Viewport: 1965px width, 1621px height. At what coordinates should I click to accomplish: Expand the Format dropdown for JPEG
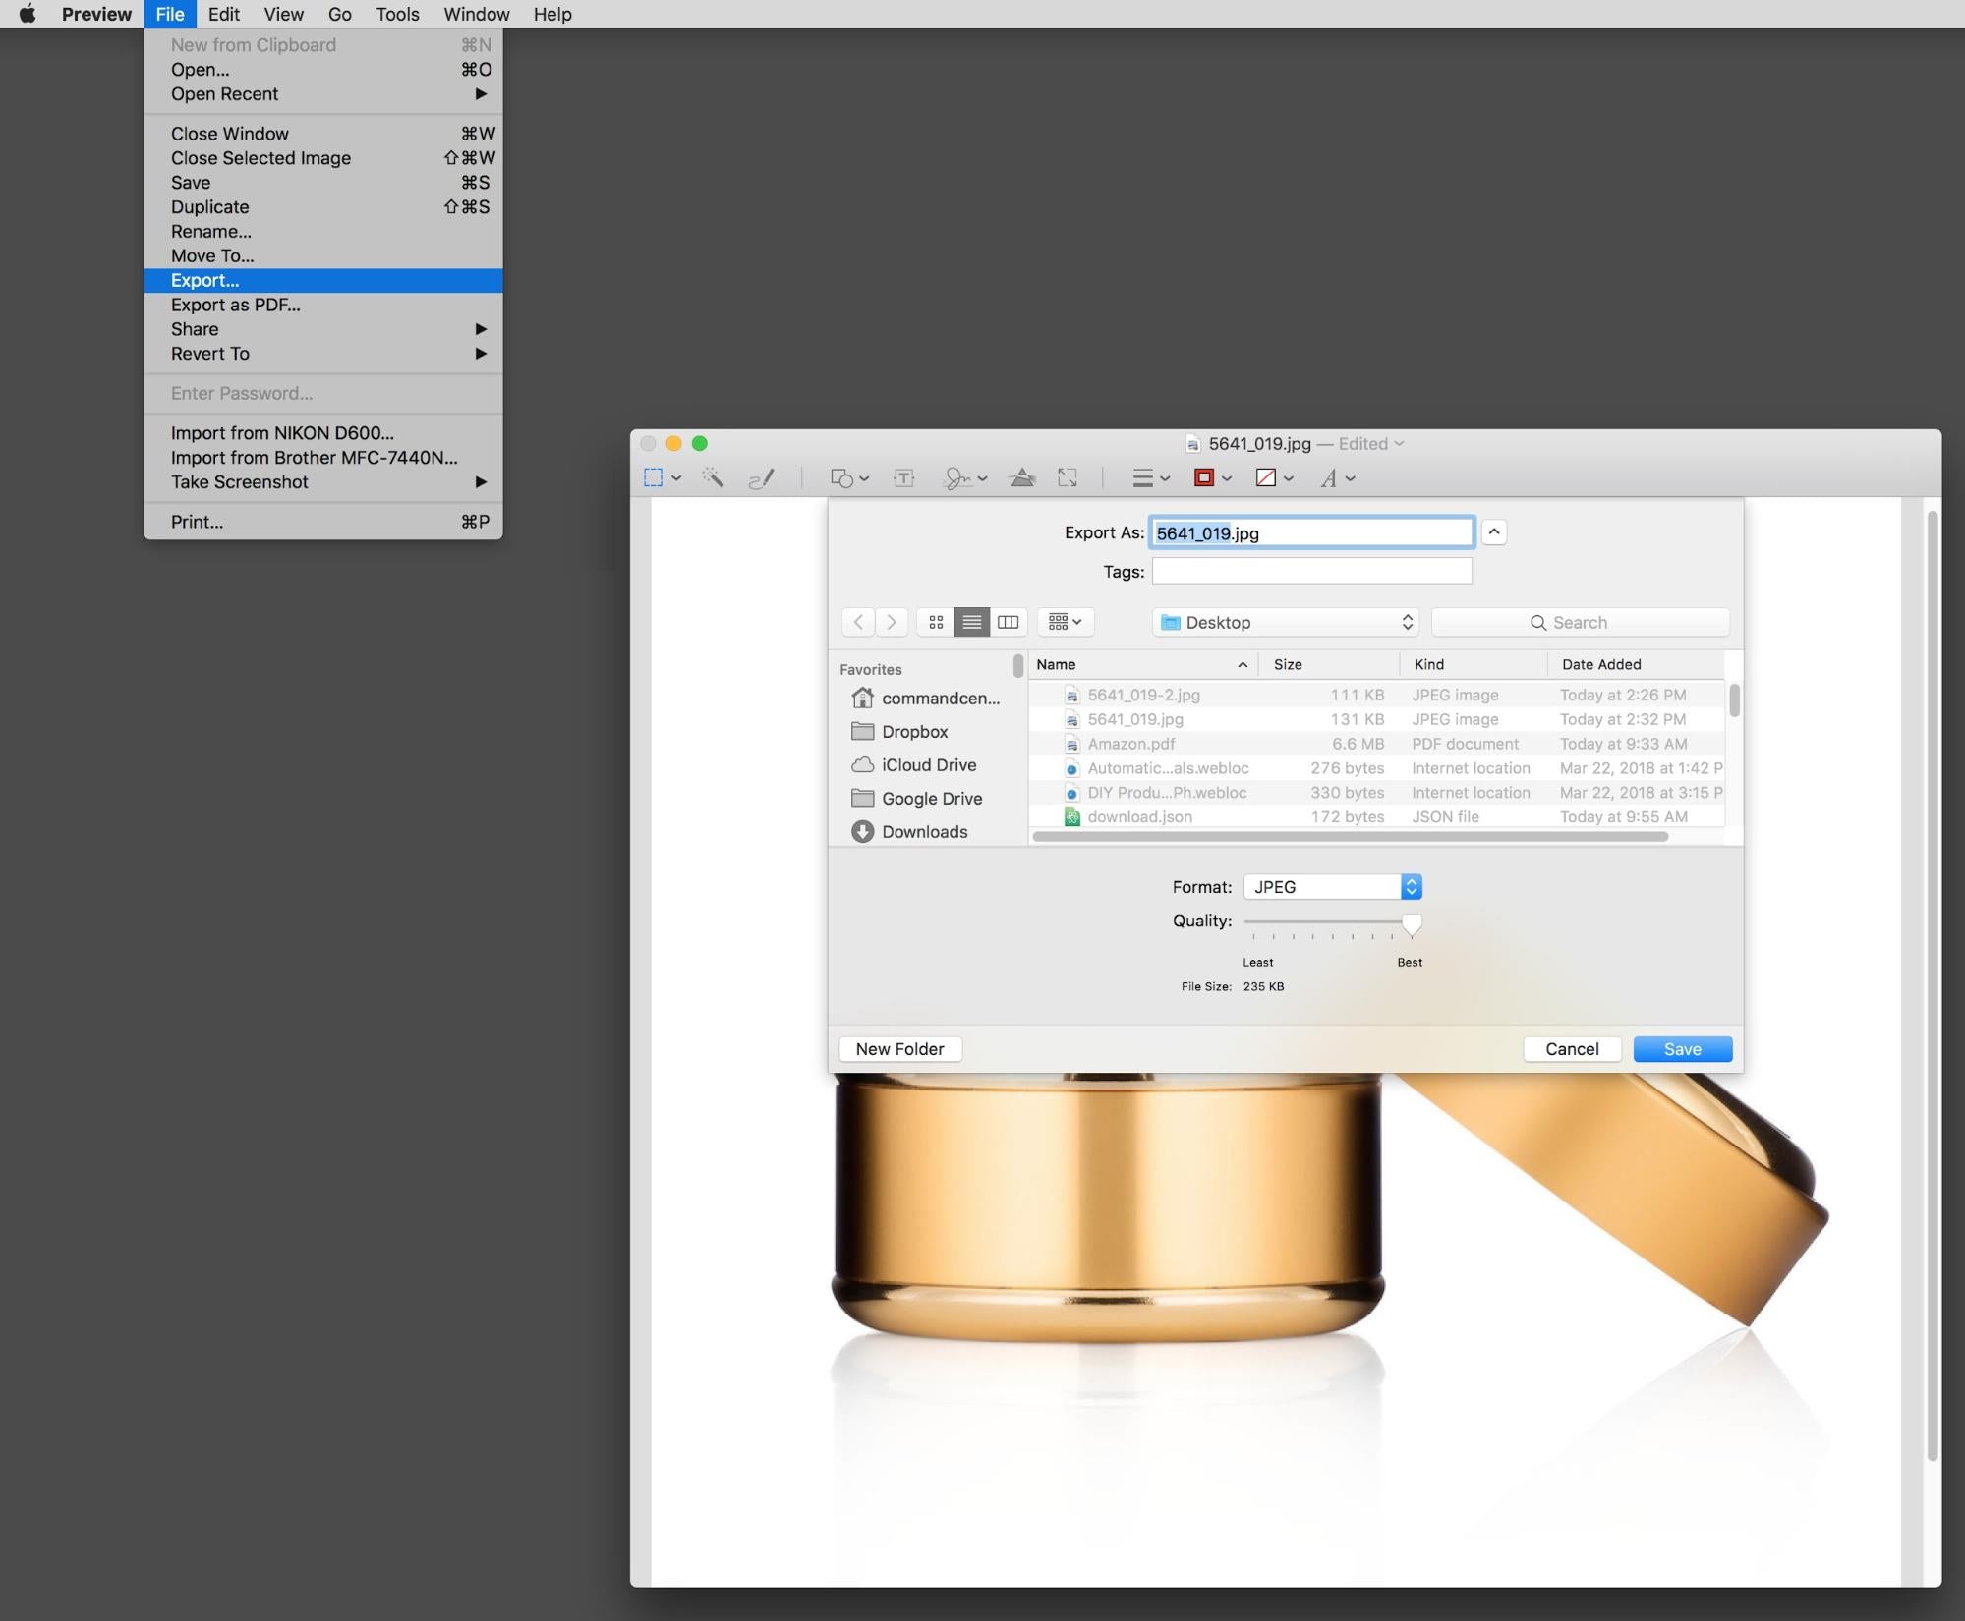tap(1410, 885)
